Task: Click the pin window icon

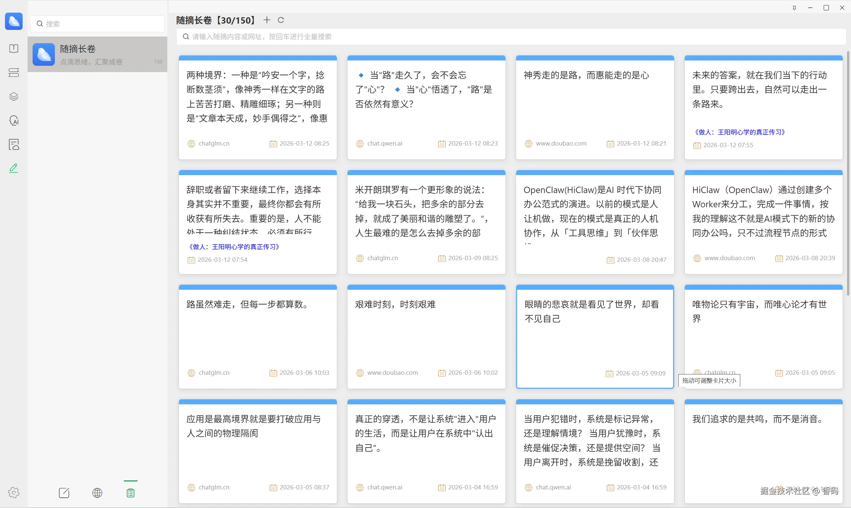Action: 794,8
